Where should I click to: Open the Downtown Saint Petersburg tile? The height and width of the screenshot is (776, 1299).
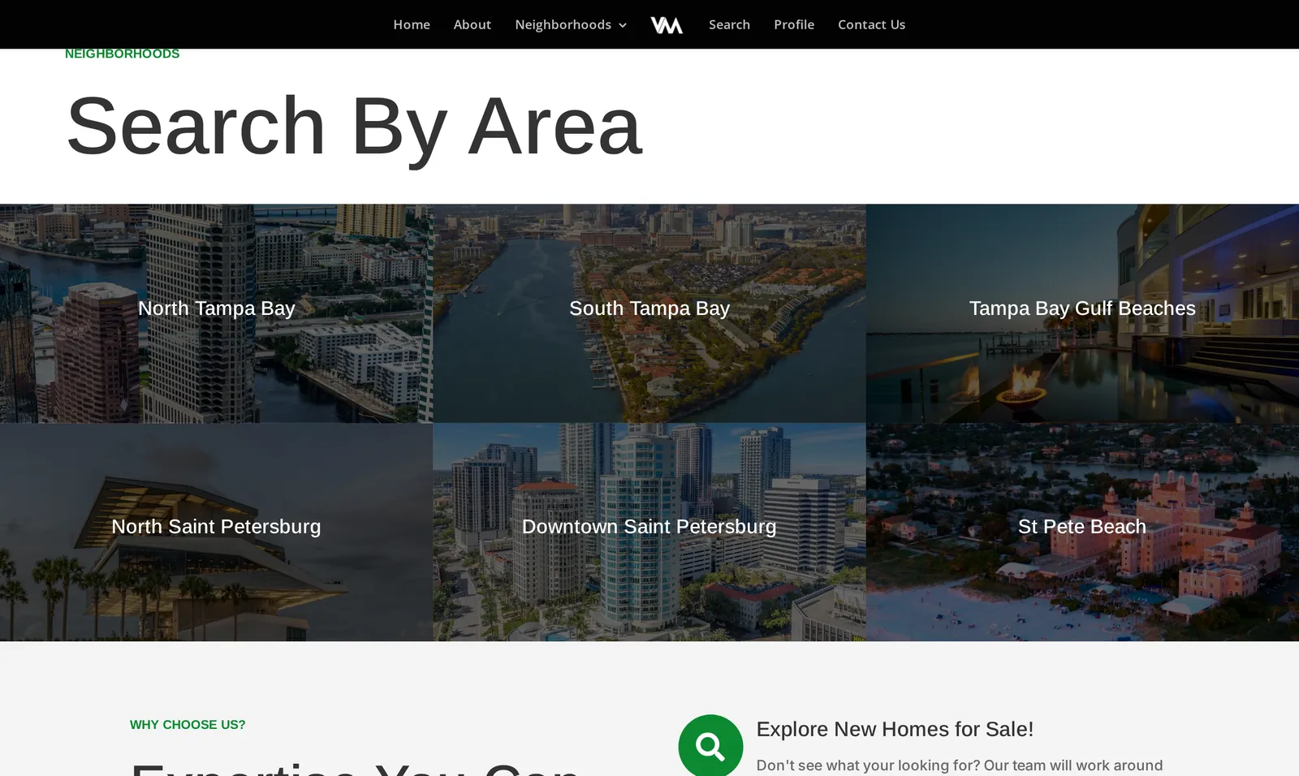pos(649,532)
